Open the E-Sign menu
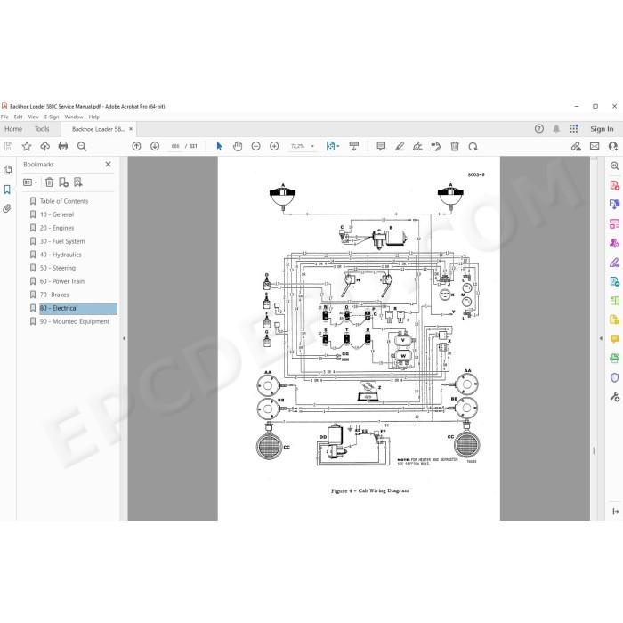 coord(52,117)
